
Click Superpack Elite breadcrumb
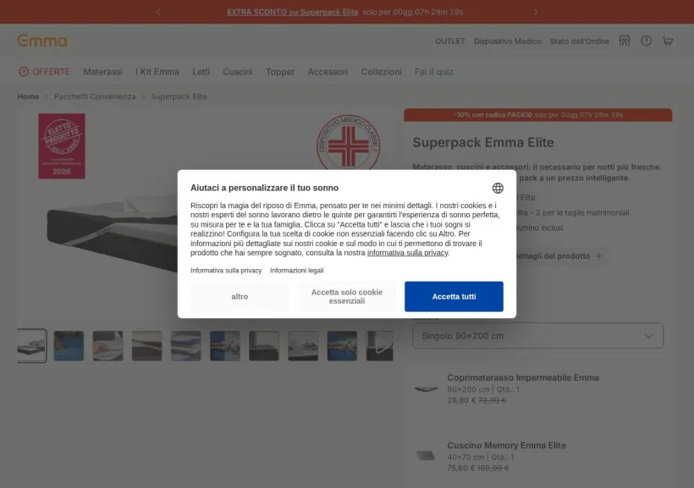click(x=179, y=96)
